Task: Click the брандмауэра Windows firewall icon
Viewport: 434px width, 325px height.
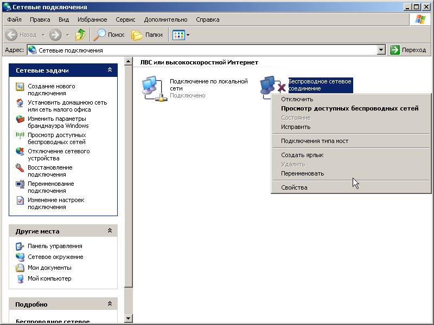Action: pyautogui.click(x=20, y=119)
